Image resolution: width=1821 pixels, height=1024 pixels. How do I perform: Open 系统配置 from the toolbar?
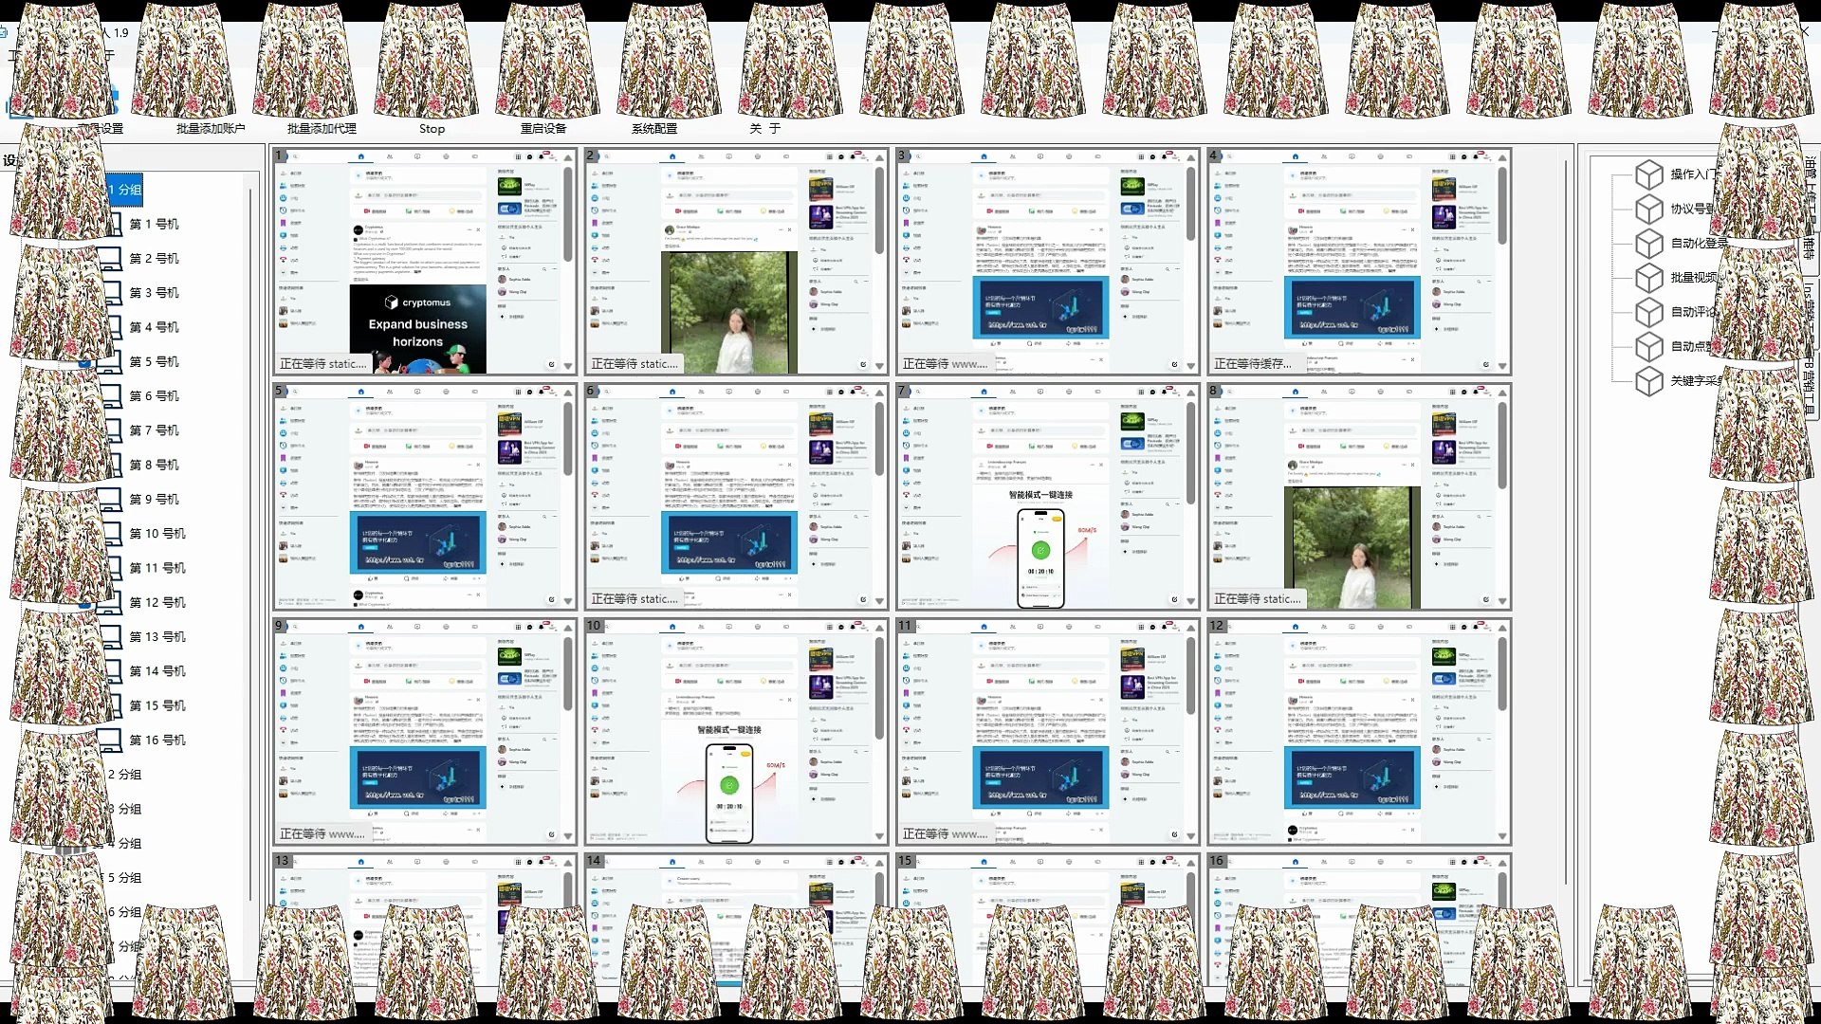tap(654, 129)
